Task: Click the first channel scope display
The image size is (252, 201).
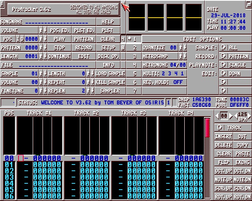Action: coord(137,18)
